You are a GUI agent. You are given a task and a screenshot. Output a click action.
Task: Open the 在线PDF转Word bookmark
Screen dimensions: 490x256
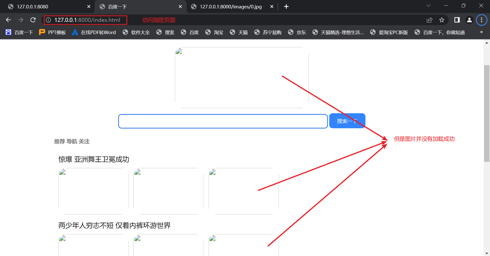tap(94, 32)
